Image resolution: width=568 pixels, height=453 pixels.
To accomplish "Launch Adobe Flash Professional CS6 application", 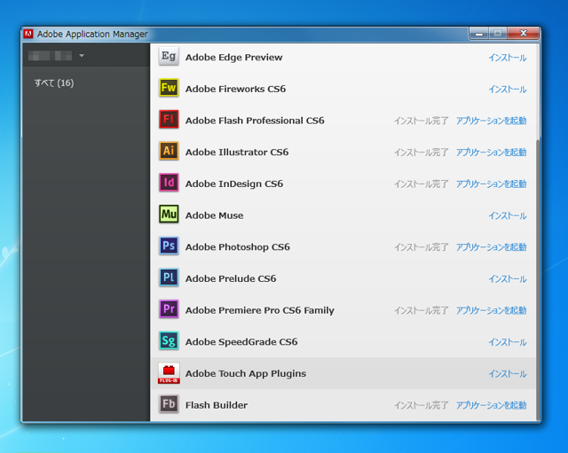I will click(491, 121).
